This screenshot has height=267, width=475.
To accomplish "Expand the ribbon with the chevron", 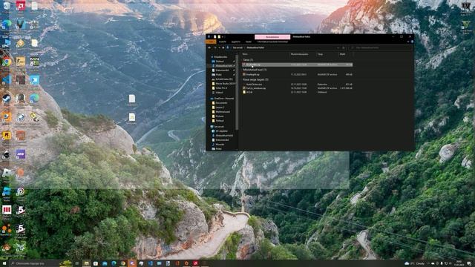I will coord(408,42).
